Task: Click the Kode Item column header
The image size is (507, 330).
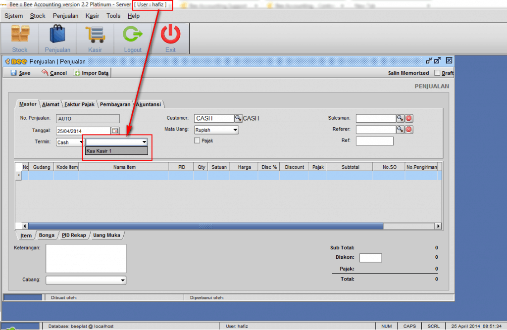Action: tap(67, 167)
